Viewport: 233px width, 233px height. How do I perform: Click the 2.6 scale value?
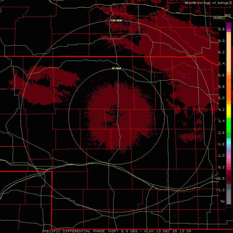[221, 133]
